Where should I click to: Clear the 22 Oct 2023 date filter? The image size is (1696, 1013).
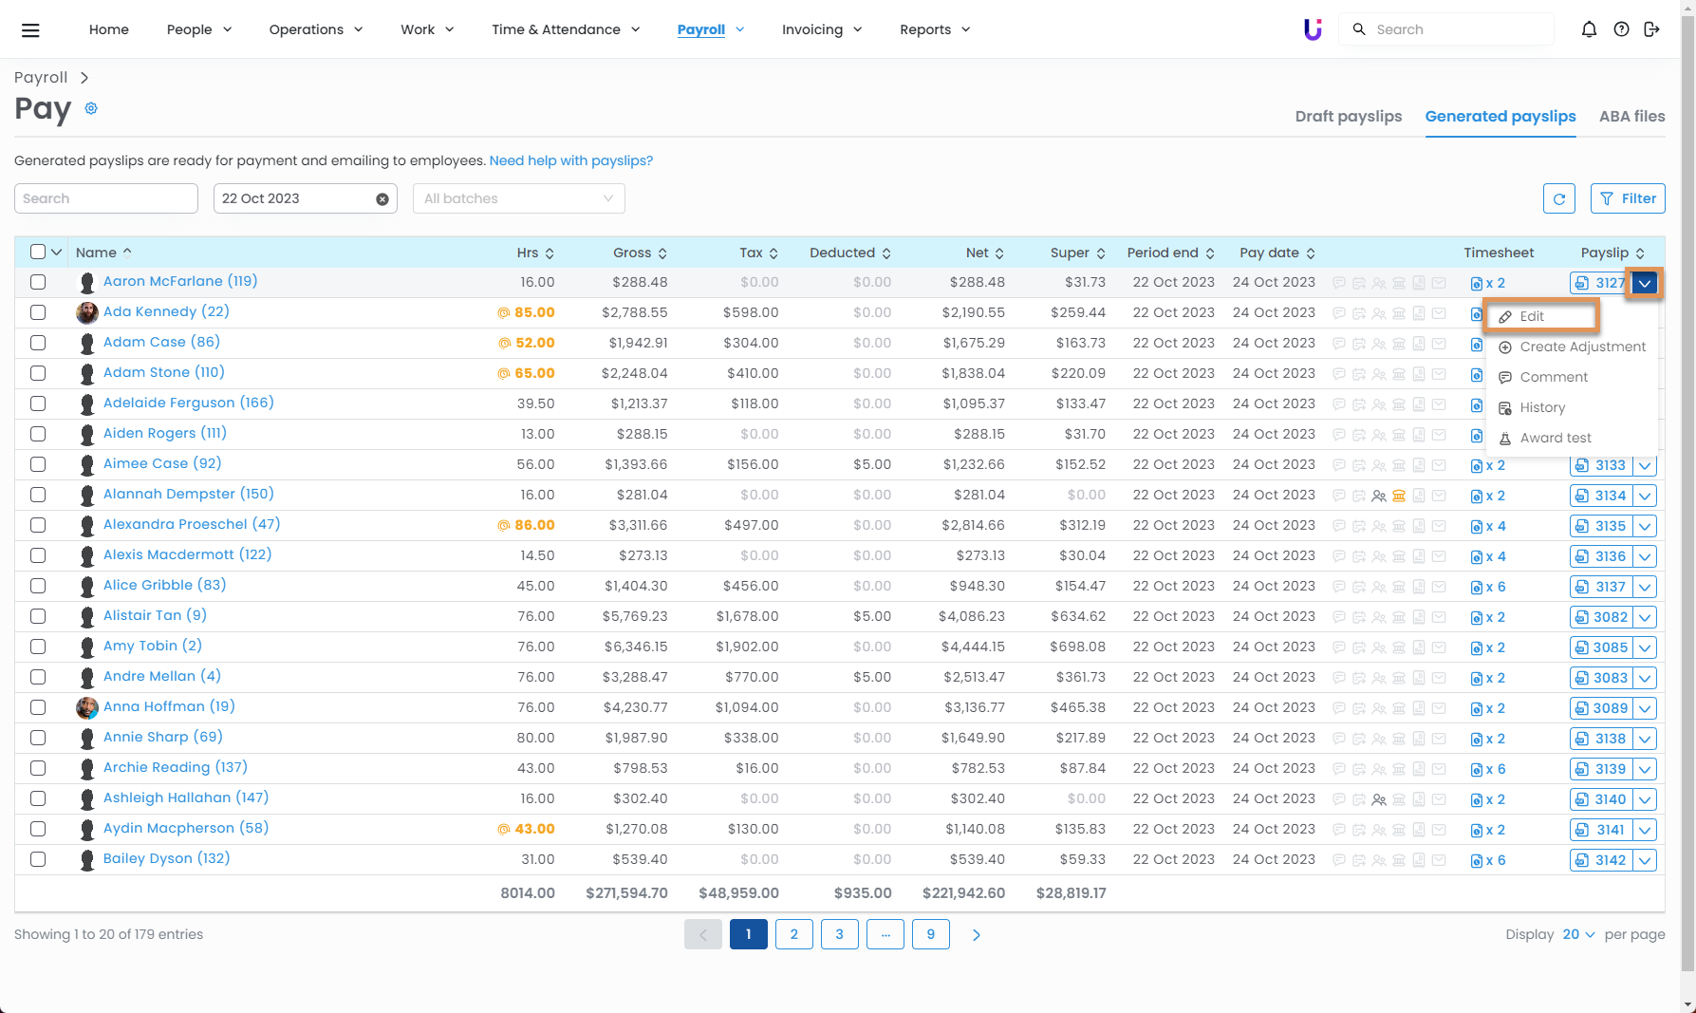pyautogui.click(x=382, y=199)
